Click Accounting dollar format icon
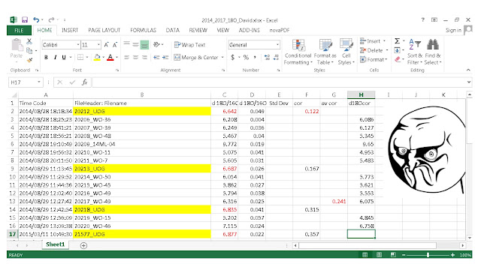The width and height of the screenshot is (481, 270). click(x=233, y=57)
